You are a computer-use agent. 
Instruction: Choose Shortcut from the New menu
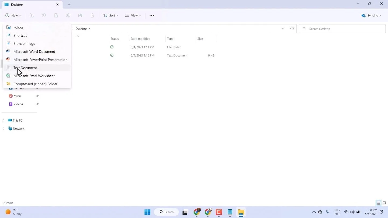tap(37, 35)
